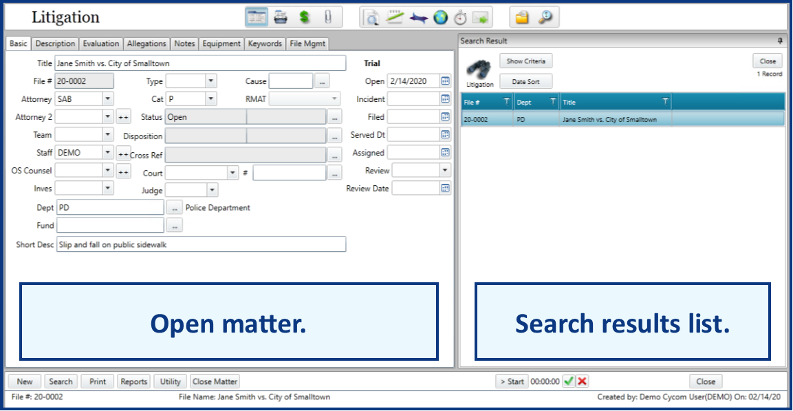Viewport: 793px width, 411px height.
Task: Open the green dollar sign financials icon
Action: (304, 17)
